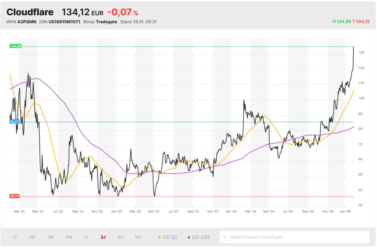Click the Cloudflare stock title
The height and width of the screenshot is (250, 377).
point(30,12)
